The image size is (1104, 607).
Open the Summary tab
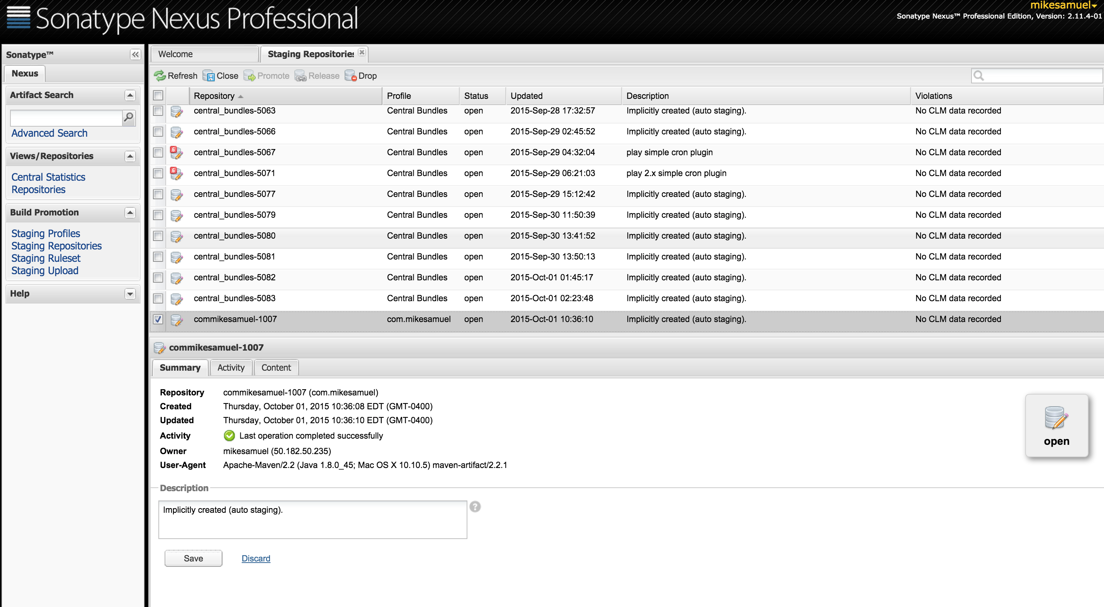click(x=180, y=368)
